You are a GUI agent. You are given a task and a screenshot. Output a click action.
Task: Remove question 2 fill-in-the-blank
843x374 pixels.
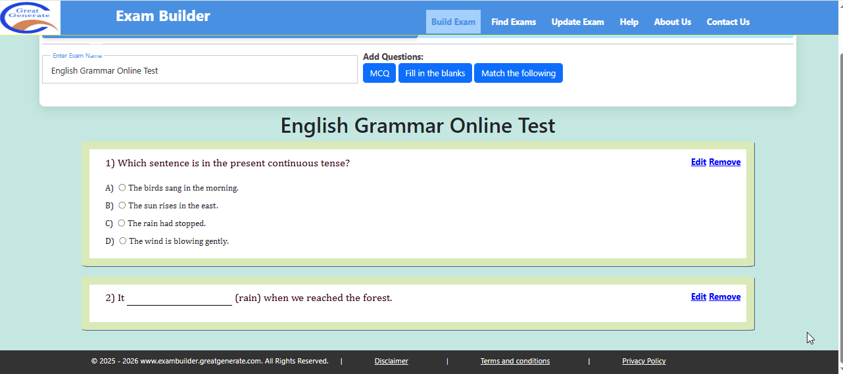click(725, 296)
